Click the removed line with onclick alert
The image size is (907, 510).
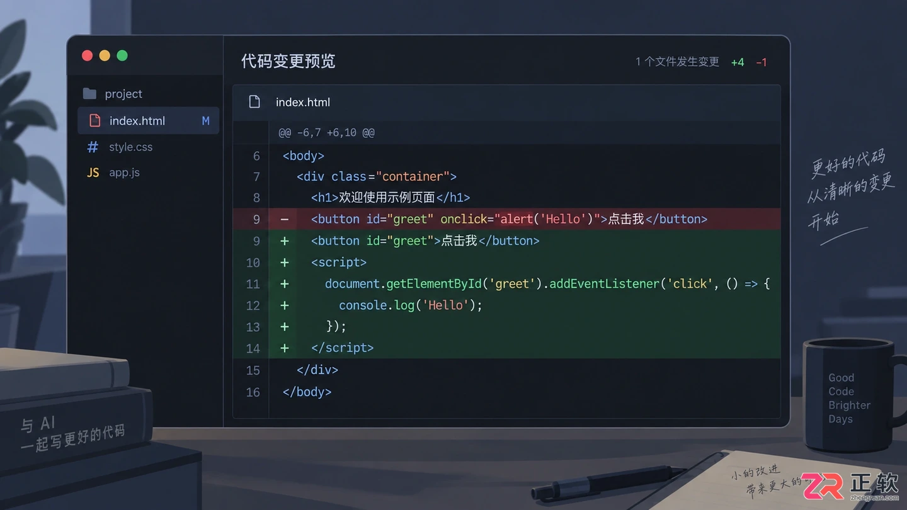[506, 219]
